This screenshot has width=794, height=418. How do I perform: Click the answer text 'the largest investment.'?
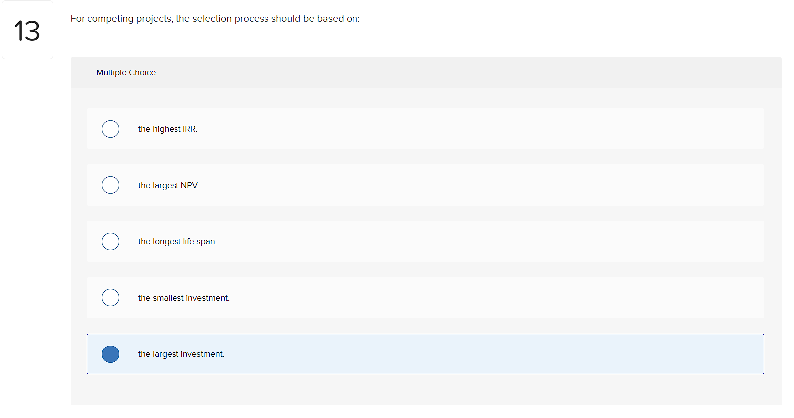click(x=181, y=354)
